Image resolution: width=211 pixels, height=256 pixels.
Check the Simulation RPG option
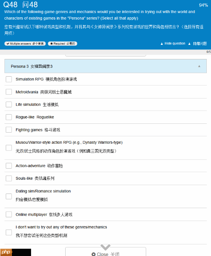[x=9, y=79]
